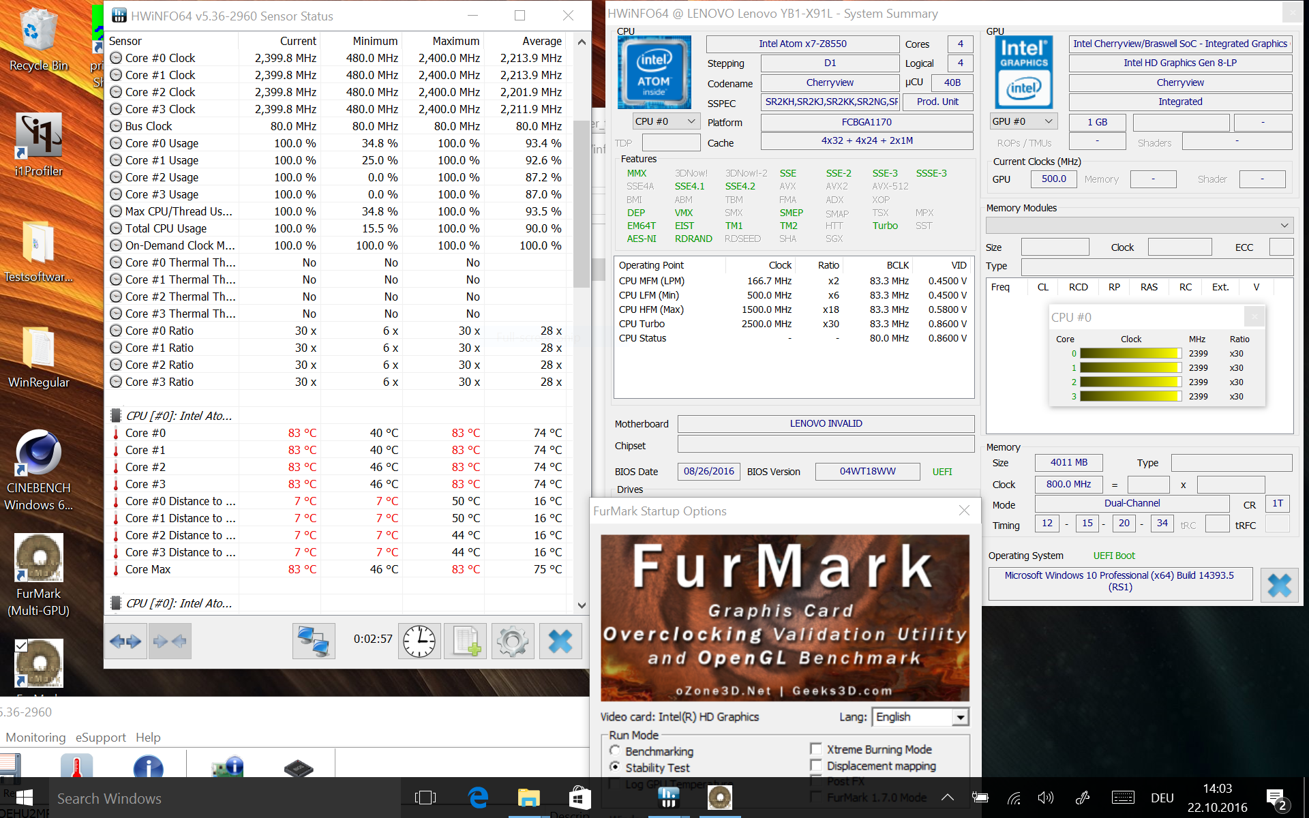Click the thermometer sensors icon in HWiNFO toolbar
The image size is (1309, 818).
76,766
